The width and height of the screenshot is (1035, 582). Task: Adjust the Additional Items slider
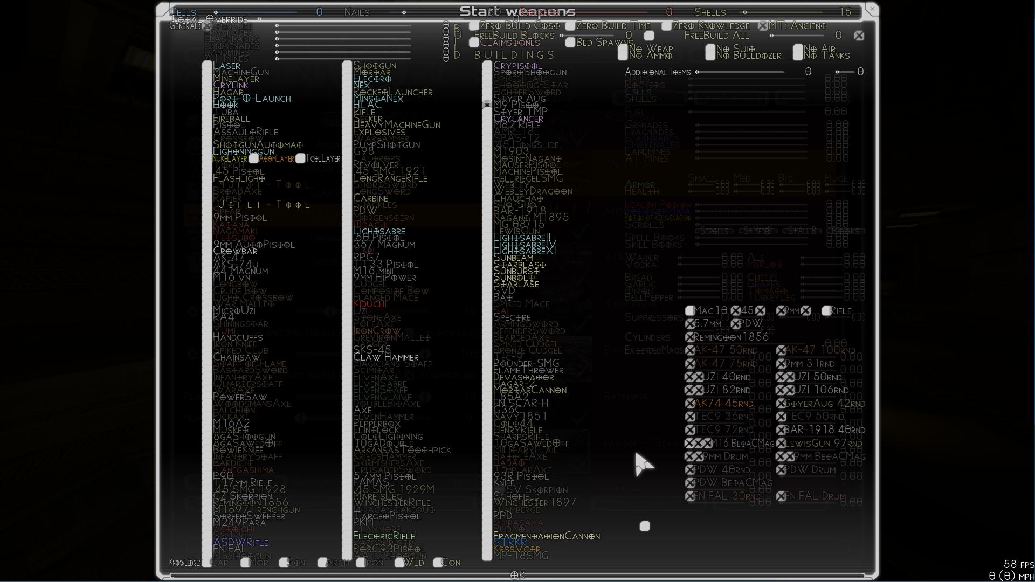point(740,72)
